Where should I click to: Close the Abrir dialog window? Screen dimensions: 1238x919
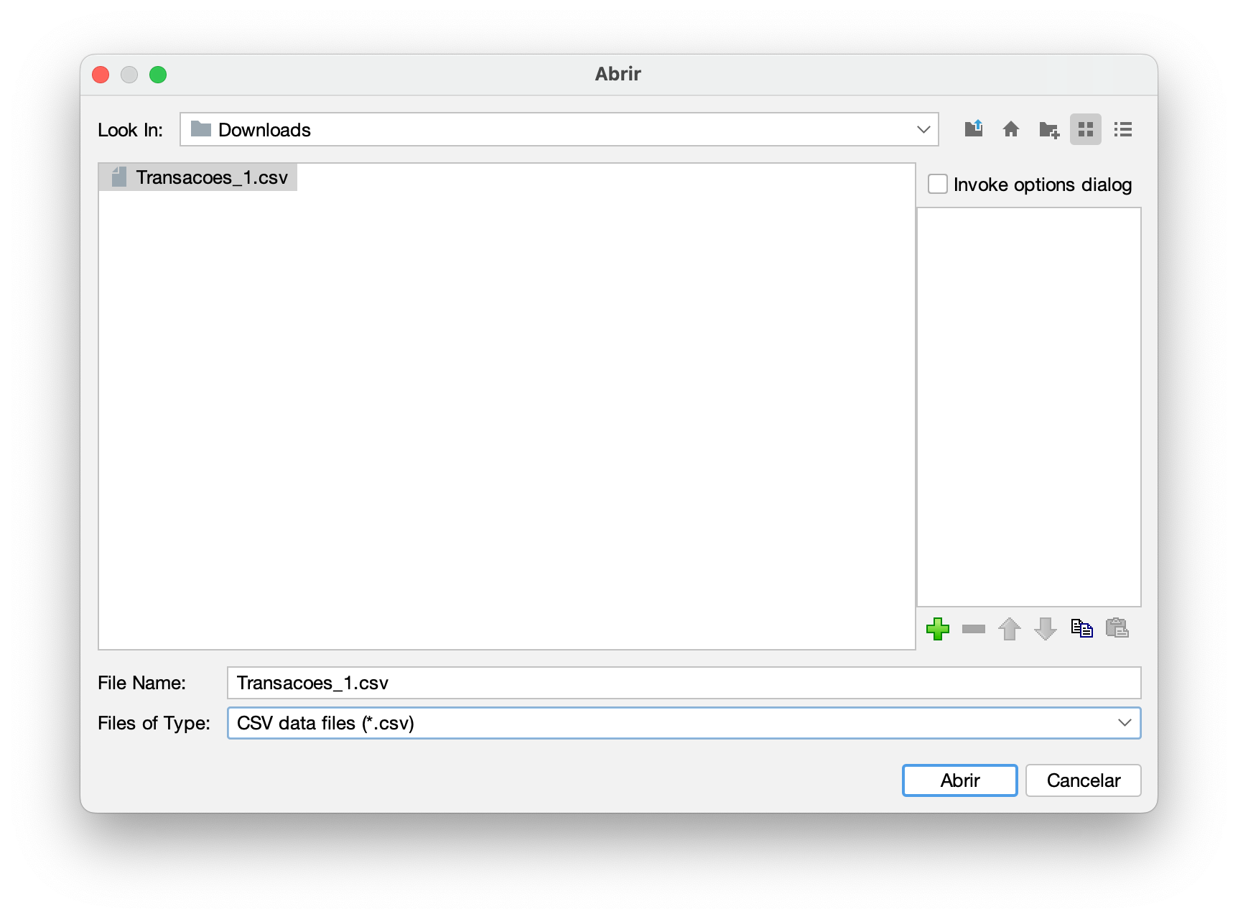tap(101, 75)
